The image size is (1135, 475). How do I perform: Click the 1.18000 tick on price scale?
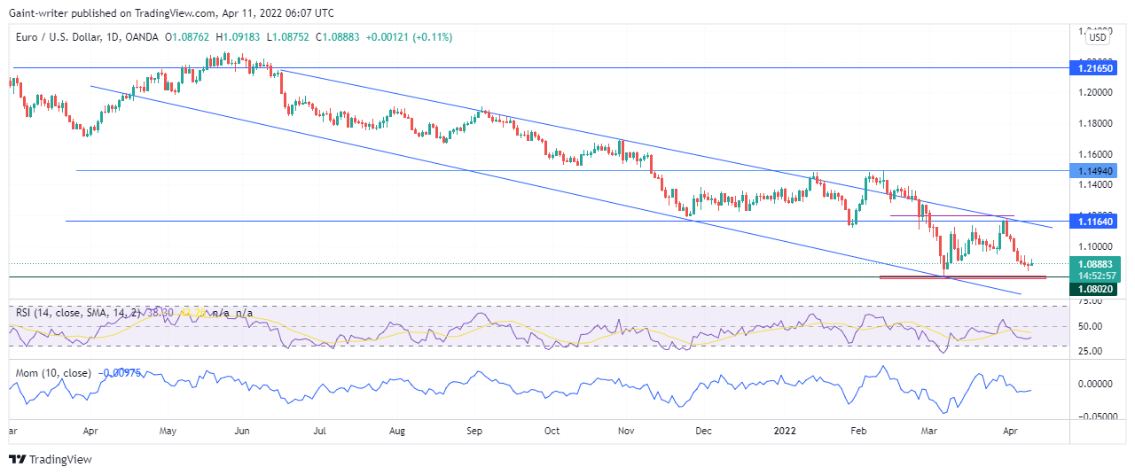click(1095, 123)
